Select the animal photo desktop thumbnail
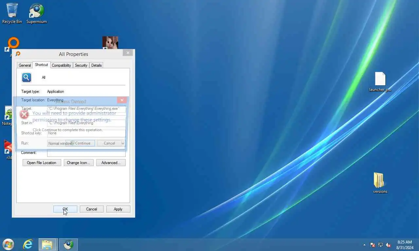Viewport: 419px width, 251px height. [x=110, y=42]
